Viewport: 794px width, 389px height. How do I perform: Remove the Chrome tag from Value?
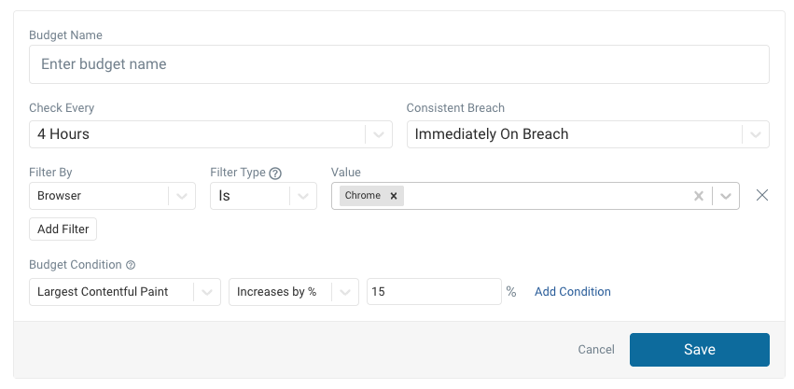(394, 196)
